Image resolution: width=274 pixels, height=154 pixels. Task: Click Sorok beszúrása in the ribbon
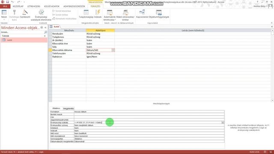62,11
